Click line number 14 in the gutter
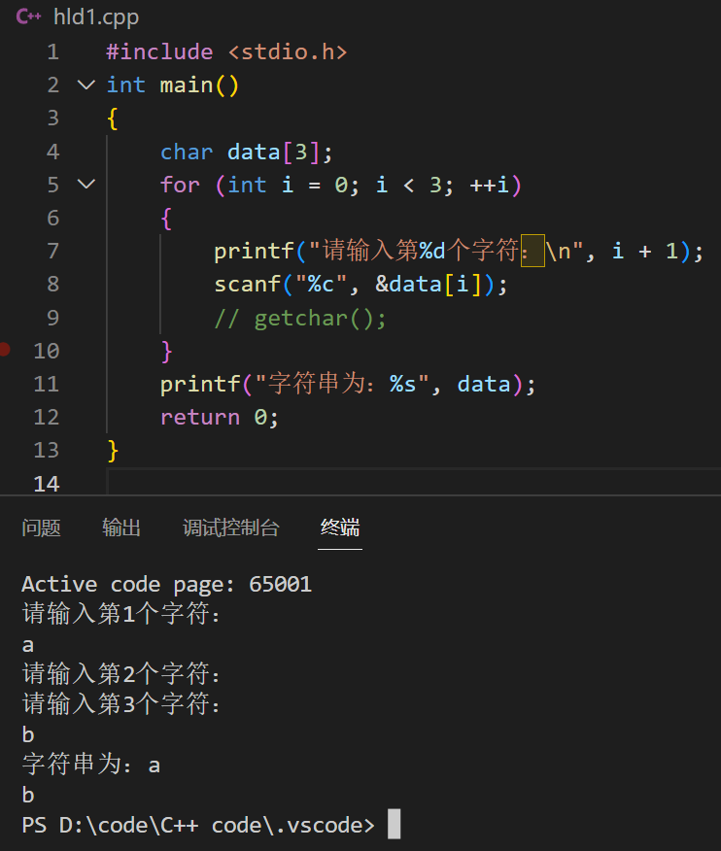The height and width of the screenshot is (851, 721). pyautogui.click(x=46, y=484)
